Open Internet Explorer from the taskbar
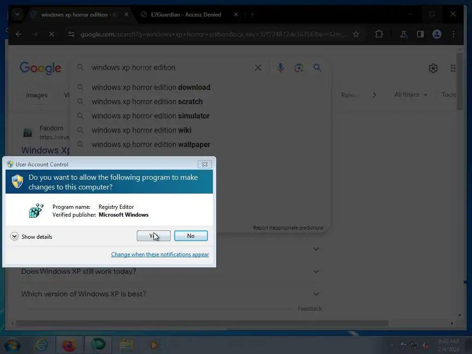This screenshot has width=472, height=354. (41, 345)
